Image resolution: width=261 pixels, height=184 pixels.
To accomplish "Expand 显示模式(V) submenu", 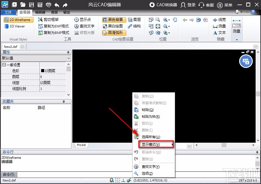I will 156,144.
